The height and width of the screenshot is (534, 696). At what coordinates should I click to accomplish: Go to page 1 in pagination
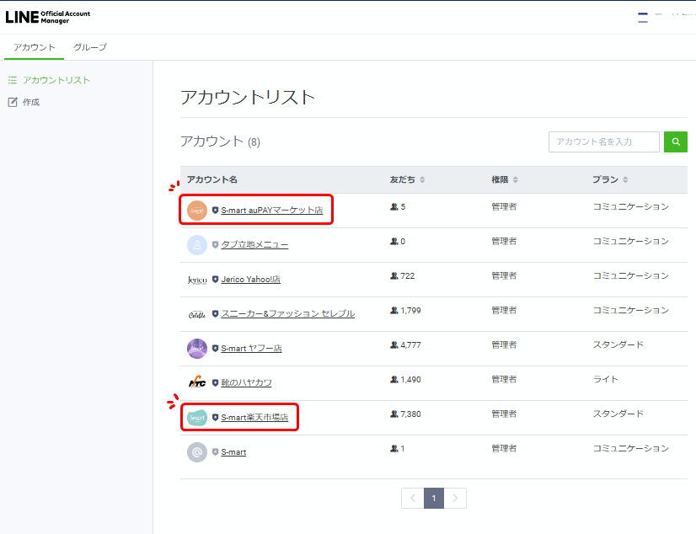(433, 498)
